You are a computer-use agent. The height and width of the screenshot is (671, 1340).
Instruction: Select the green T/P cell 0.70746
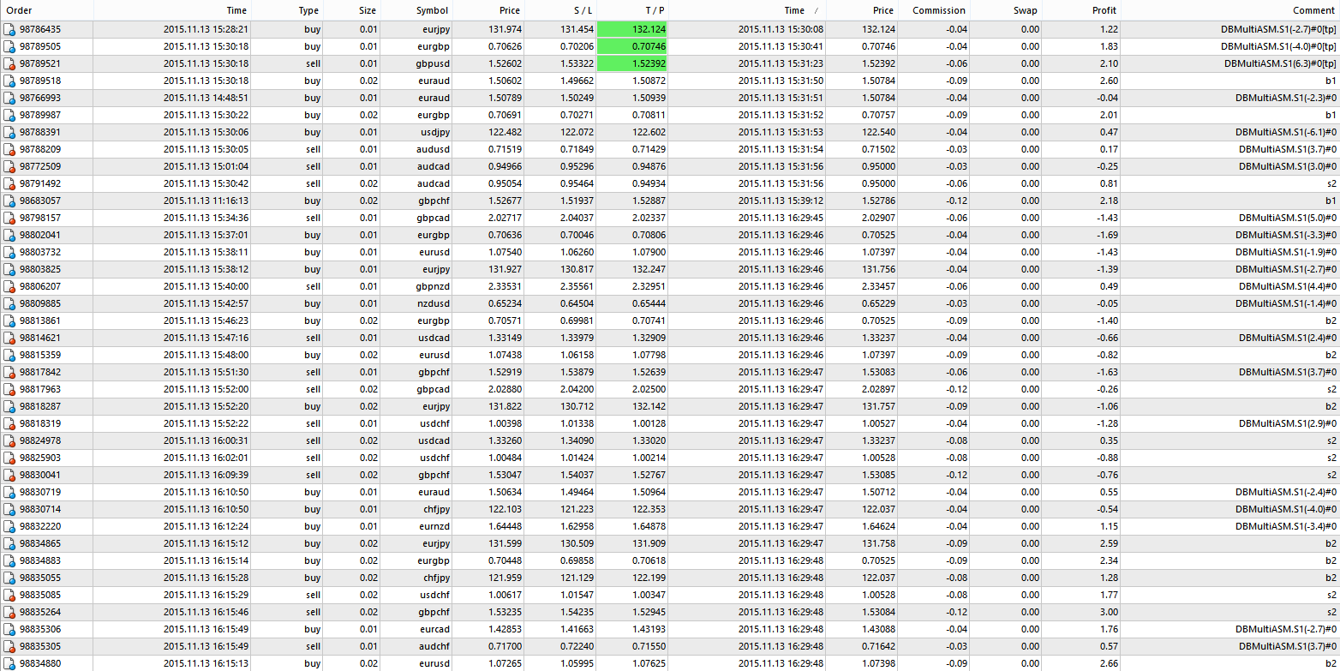pos(632,46)
